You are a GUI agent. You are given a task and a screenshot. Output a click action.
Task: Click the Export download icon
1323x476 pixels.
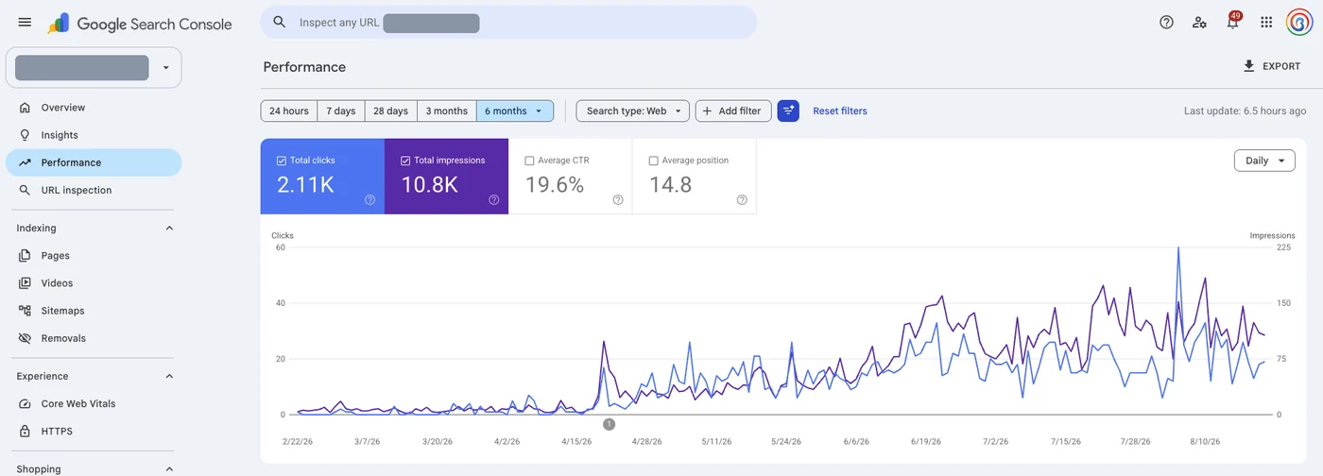tap(1248, 66)
